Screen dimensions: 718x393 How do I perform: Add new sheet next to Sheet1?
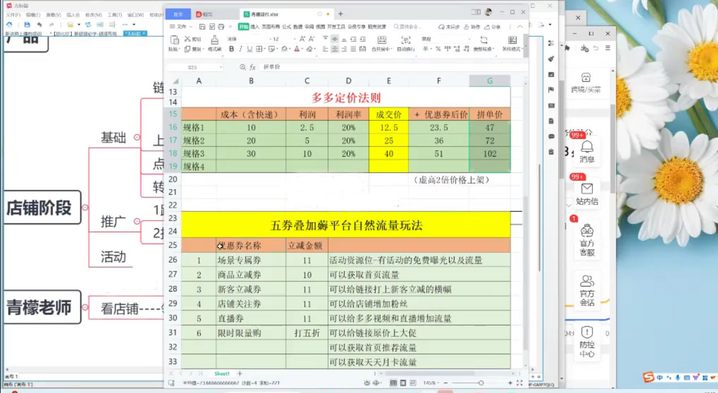pyautogui.click(x=240, y=374)
